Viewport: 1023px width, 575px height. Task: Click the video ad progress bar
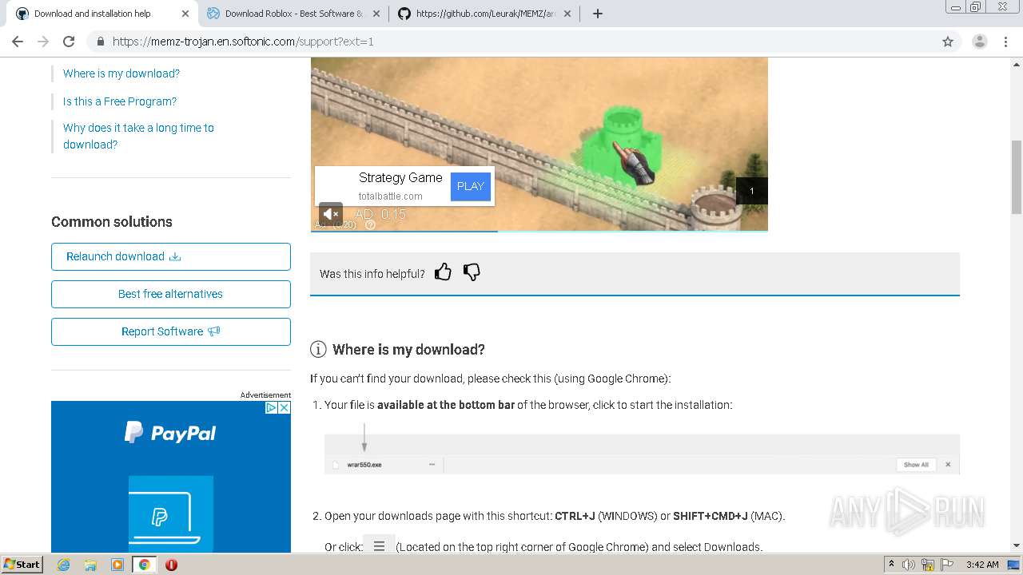pos(539,231)
